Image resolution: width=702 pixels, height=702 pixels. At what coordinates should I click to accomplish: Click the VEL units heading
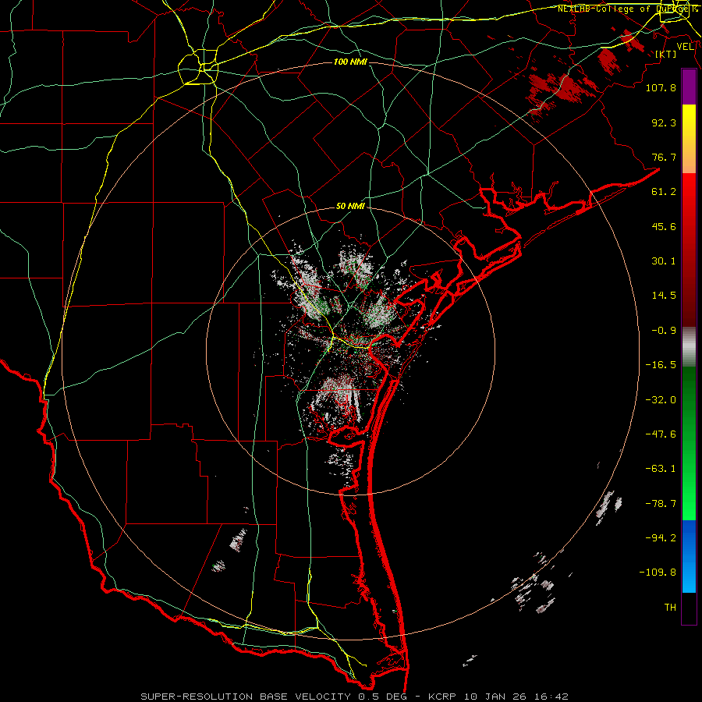(x=685, y=47)
